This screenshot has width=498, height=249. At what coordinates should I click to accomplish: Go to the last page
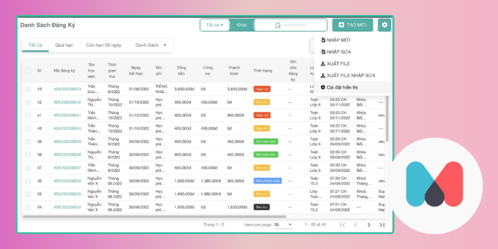coord(382,225)
